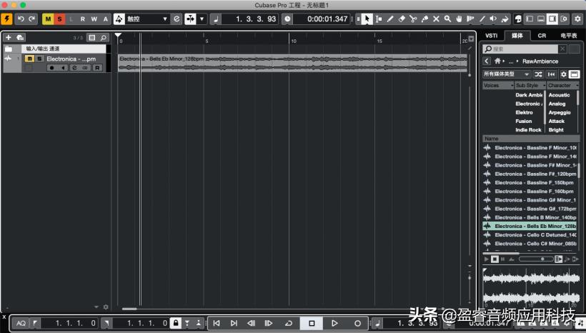
Task: Select the Color paint bucket tool
Action: click(x=505, y=19)
